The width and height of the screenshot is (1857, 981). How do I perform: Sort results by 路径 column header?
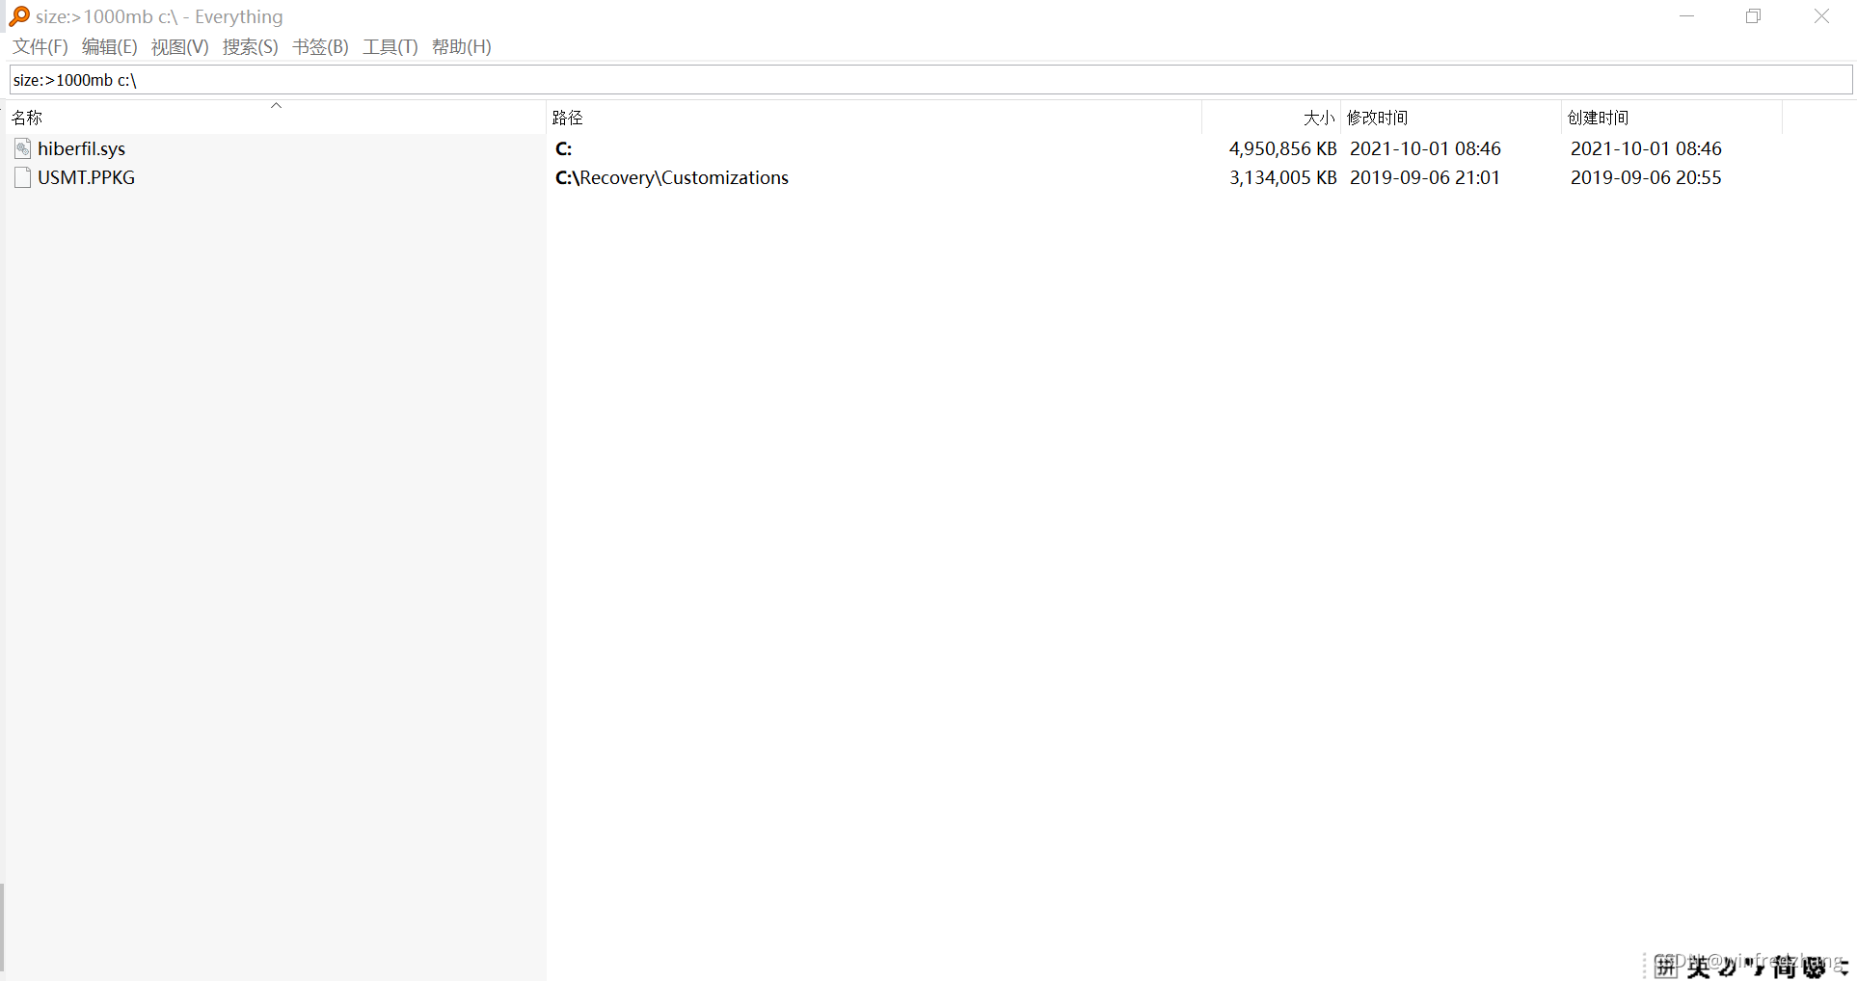(874, 118)
